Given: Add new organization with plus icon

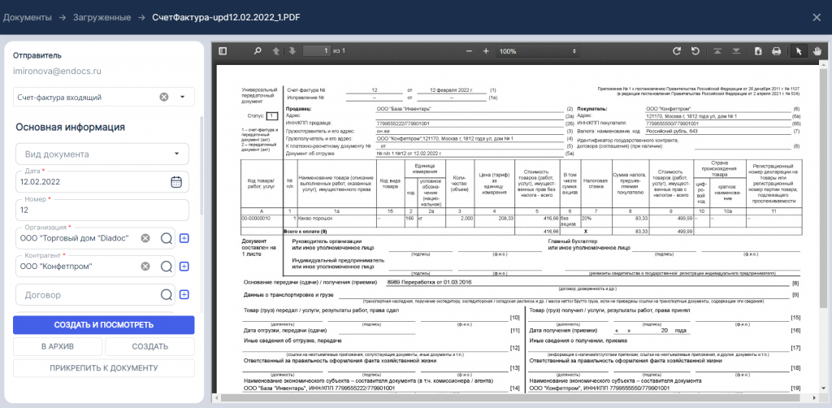Looking at the screenshot, I should [184, 239].
